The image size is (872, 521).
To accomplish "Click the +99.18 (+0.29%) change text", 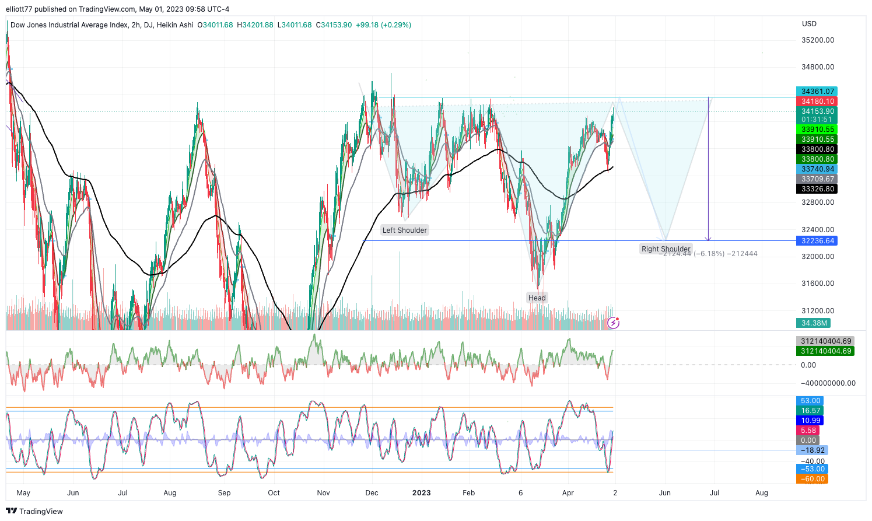I will (383, 25).
